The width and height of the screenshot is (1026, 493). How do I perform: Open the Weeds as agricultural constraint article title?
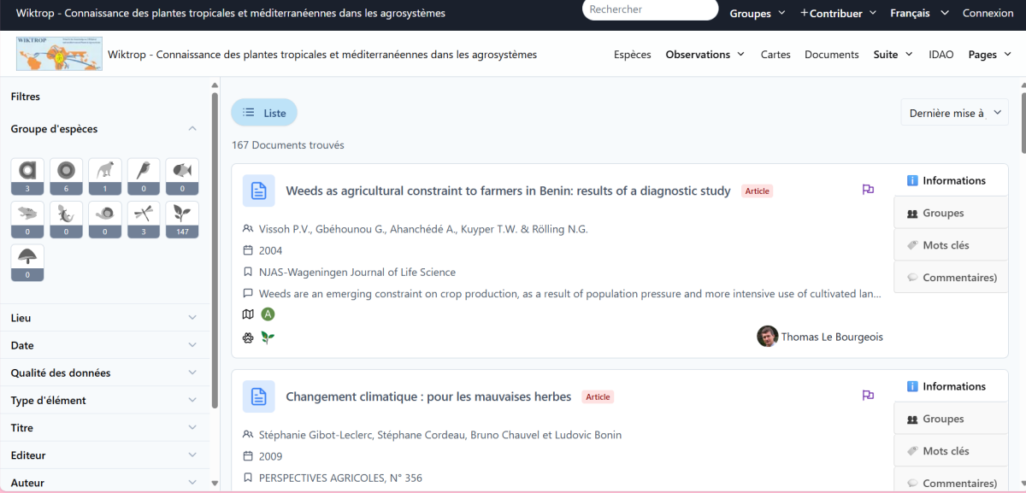[508, 191]
